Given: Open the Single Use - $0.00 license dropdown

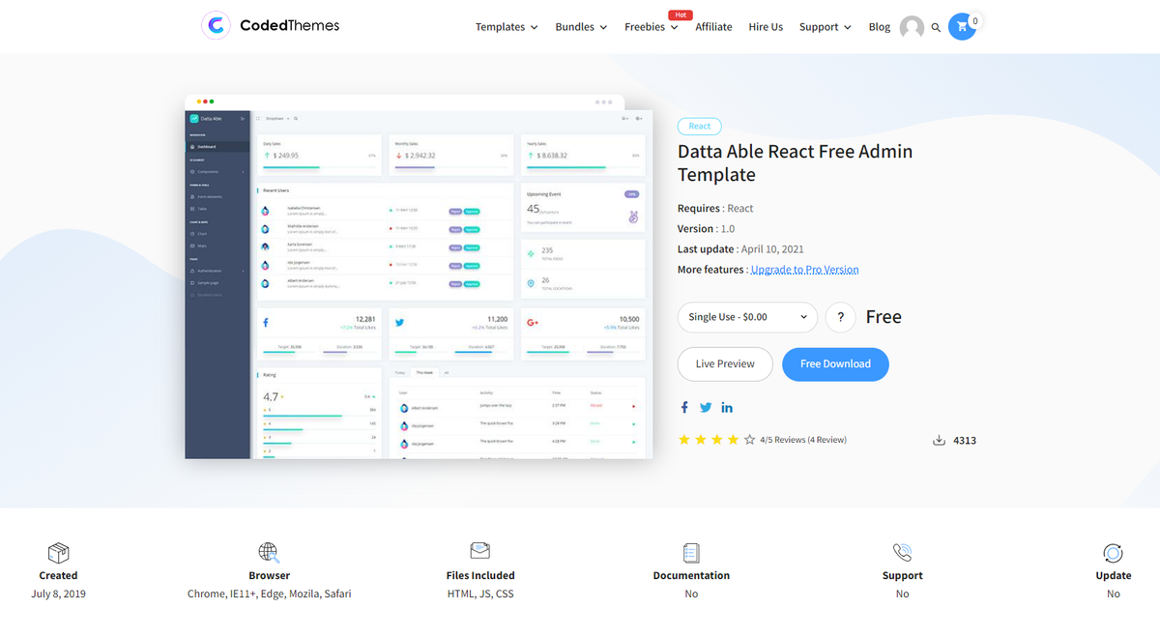Looking at the screenshot, I should click(746, 317).
